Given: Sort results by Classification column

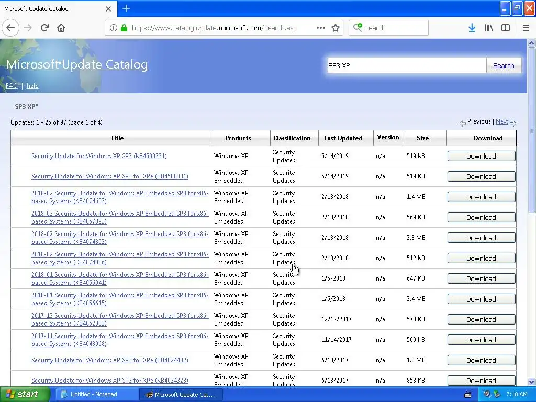Looking at the screenshot, I should click(292, 138).
